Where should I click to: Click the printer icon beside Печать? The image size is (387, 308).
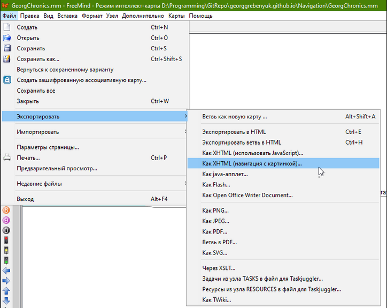coord(7,158)
